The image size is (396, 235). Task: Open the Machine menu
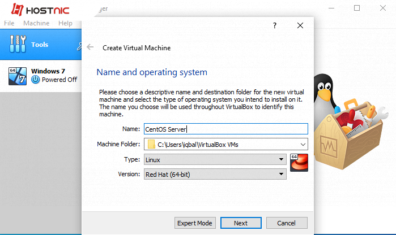click(36, 23)
